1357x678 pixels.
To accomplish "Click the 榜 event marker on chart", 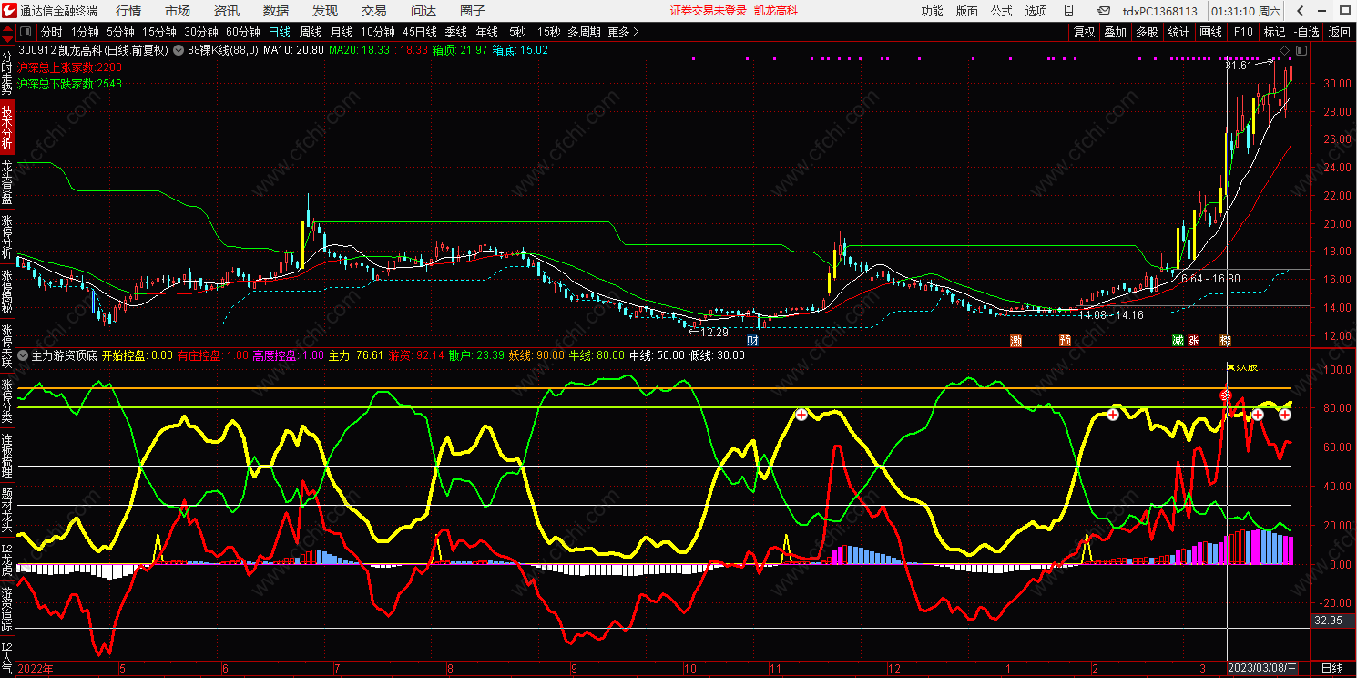I will coord(1226,341).
